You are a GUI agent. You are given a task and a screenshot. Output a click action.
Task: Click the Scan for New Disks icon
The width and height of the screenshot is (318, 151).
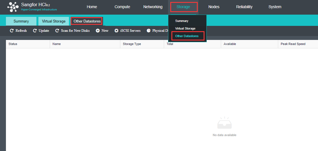[57, 31]
